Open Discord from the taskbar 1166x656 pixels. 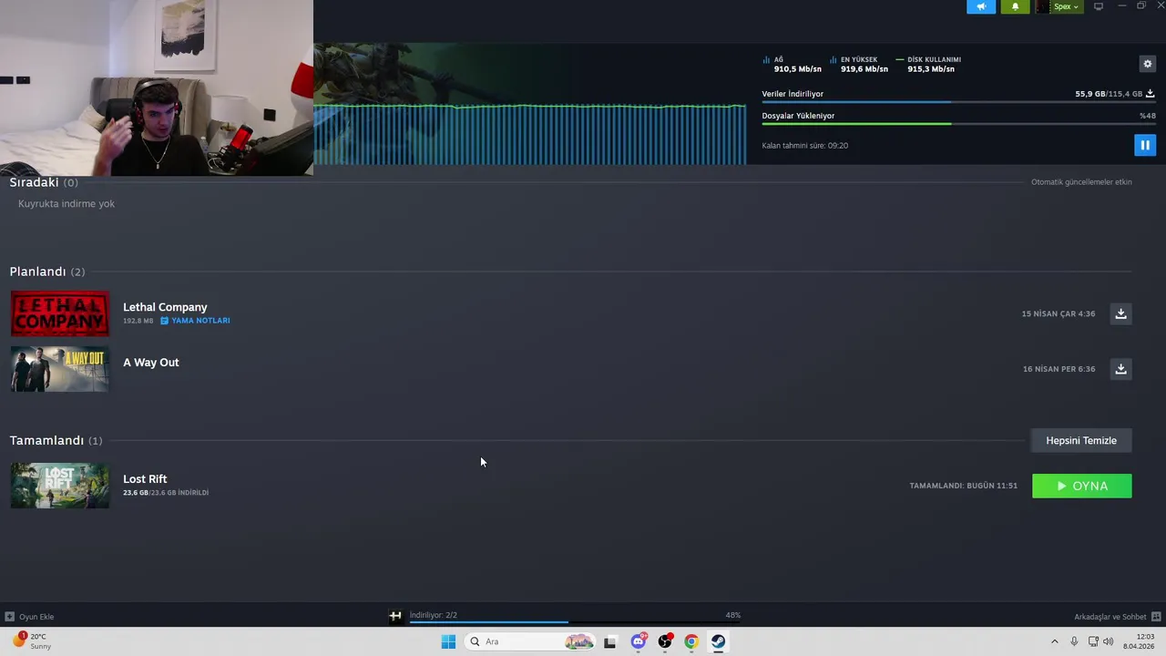coord(639,641)
